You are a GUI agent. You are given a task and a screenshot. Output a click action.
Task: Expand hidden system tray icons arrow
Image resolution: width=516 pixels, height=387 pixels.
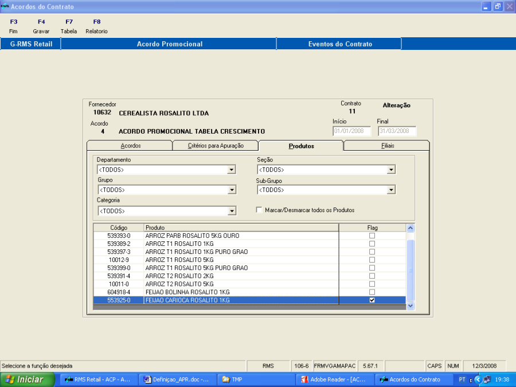coord(478,380)
